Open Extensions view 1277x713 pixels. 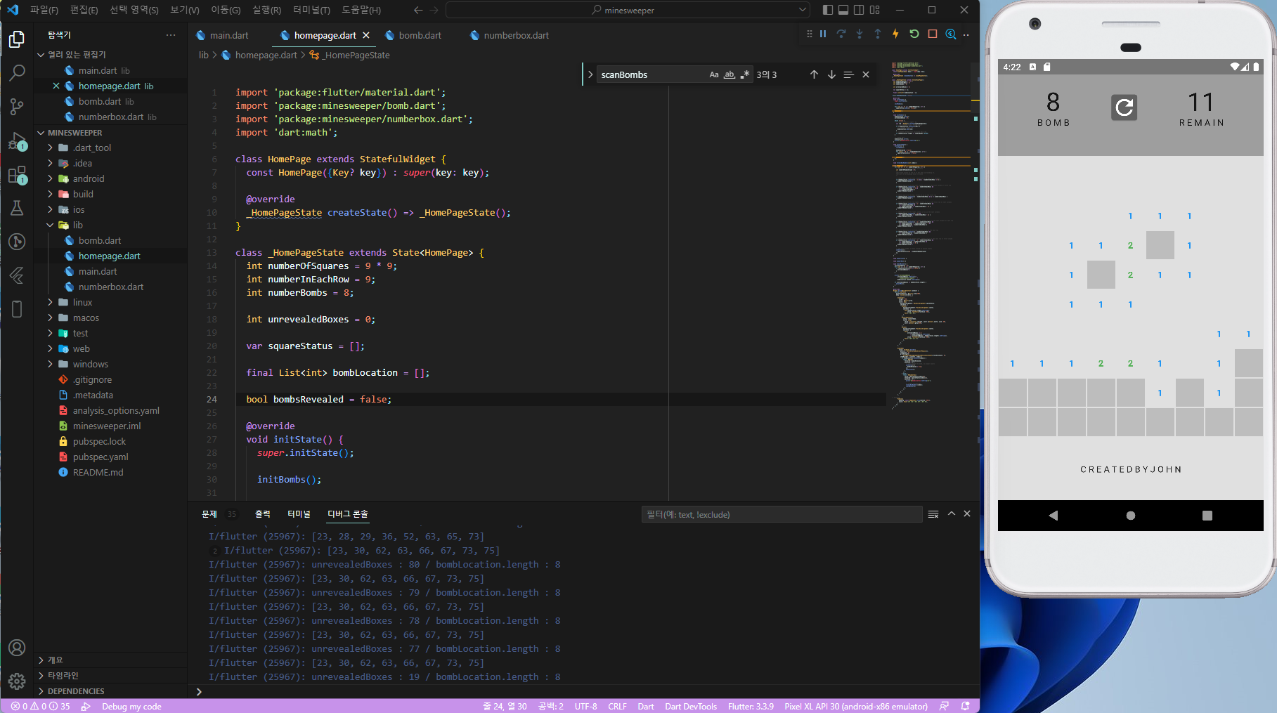[x=17, y=175]
